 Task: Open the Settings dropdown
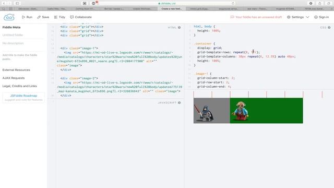click(298, 17)
